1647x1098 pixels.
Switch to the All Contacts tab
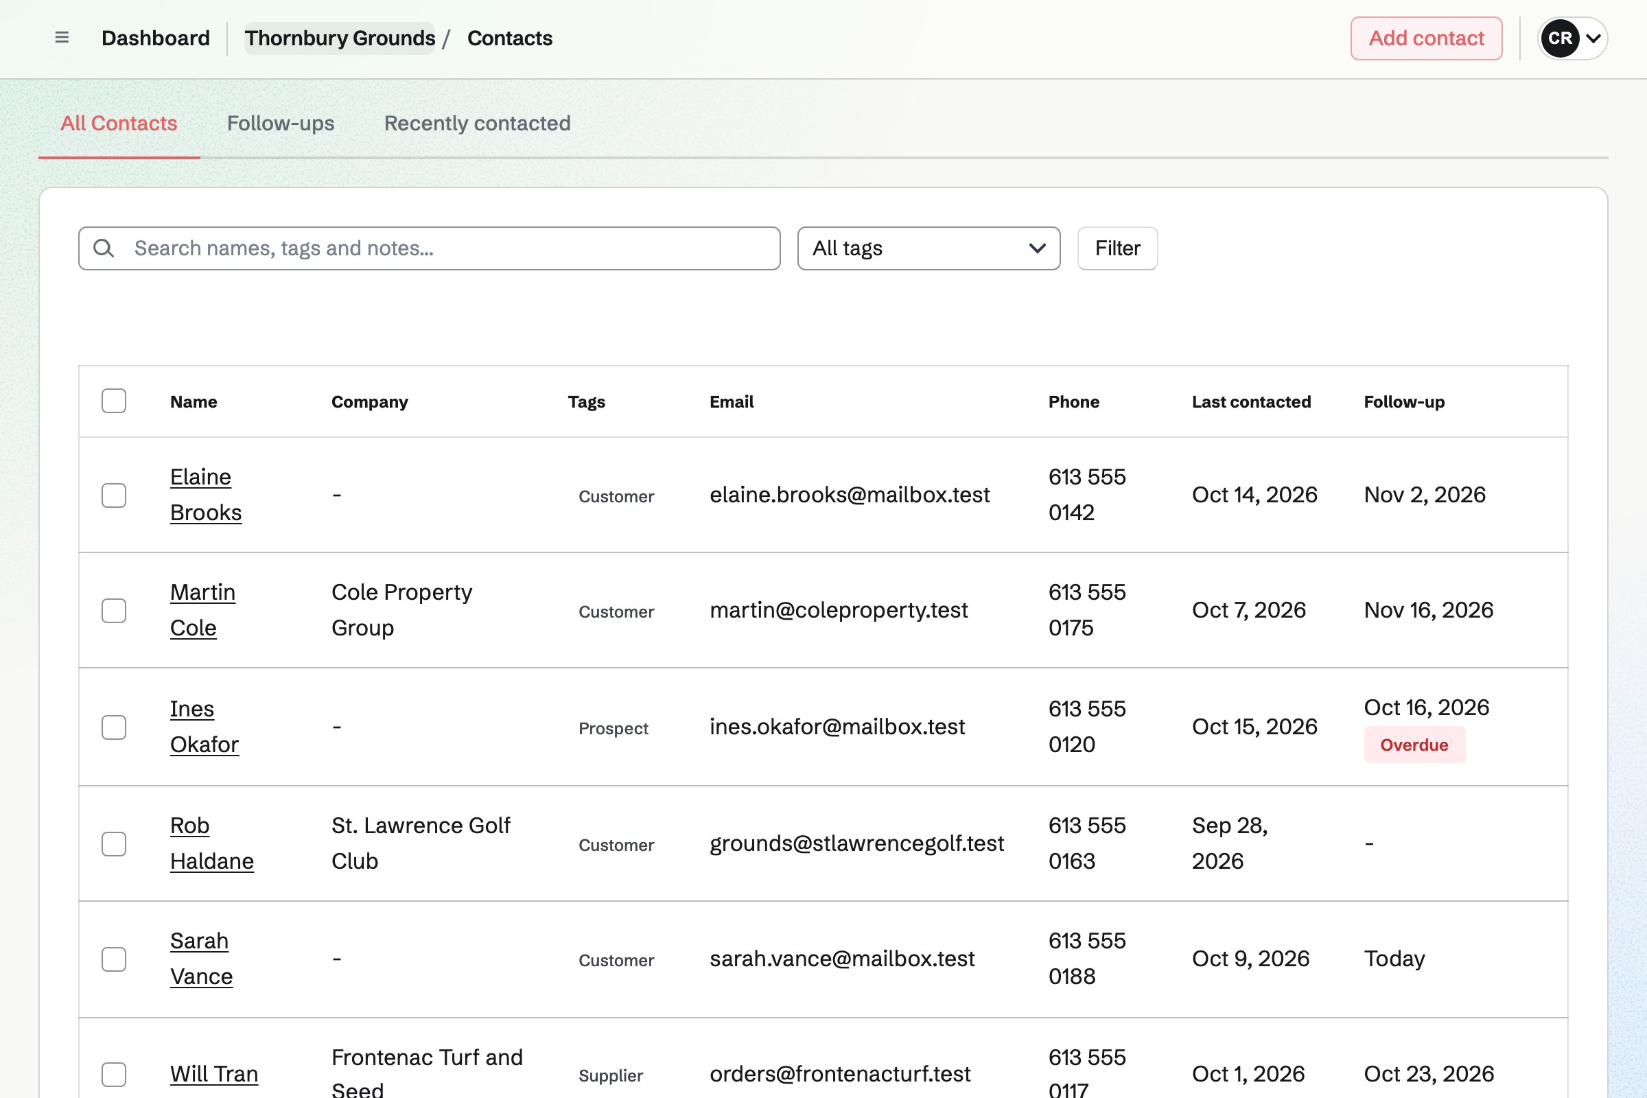119,124
